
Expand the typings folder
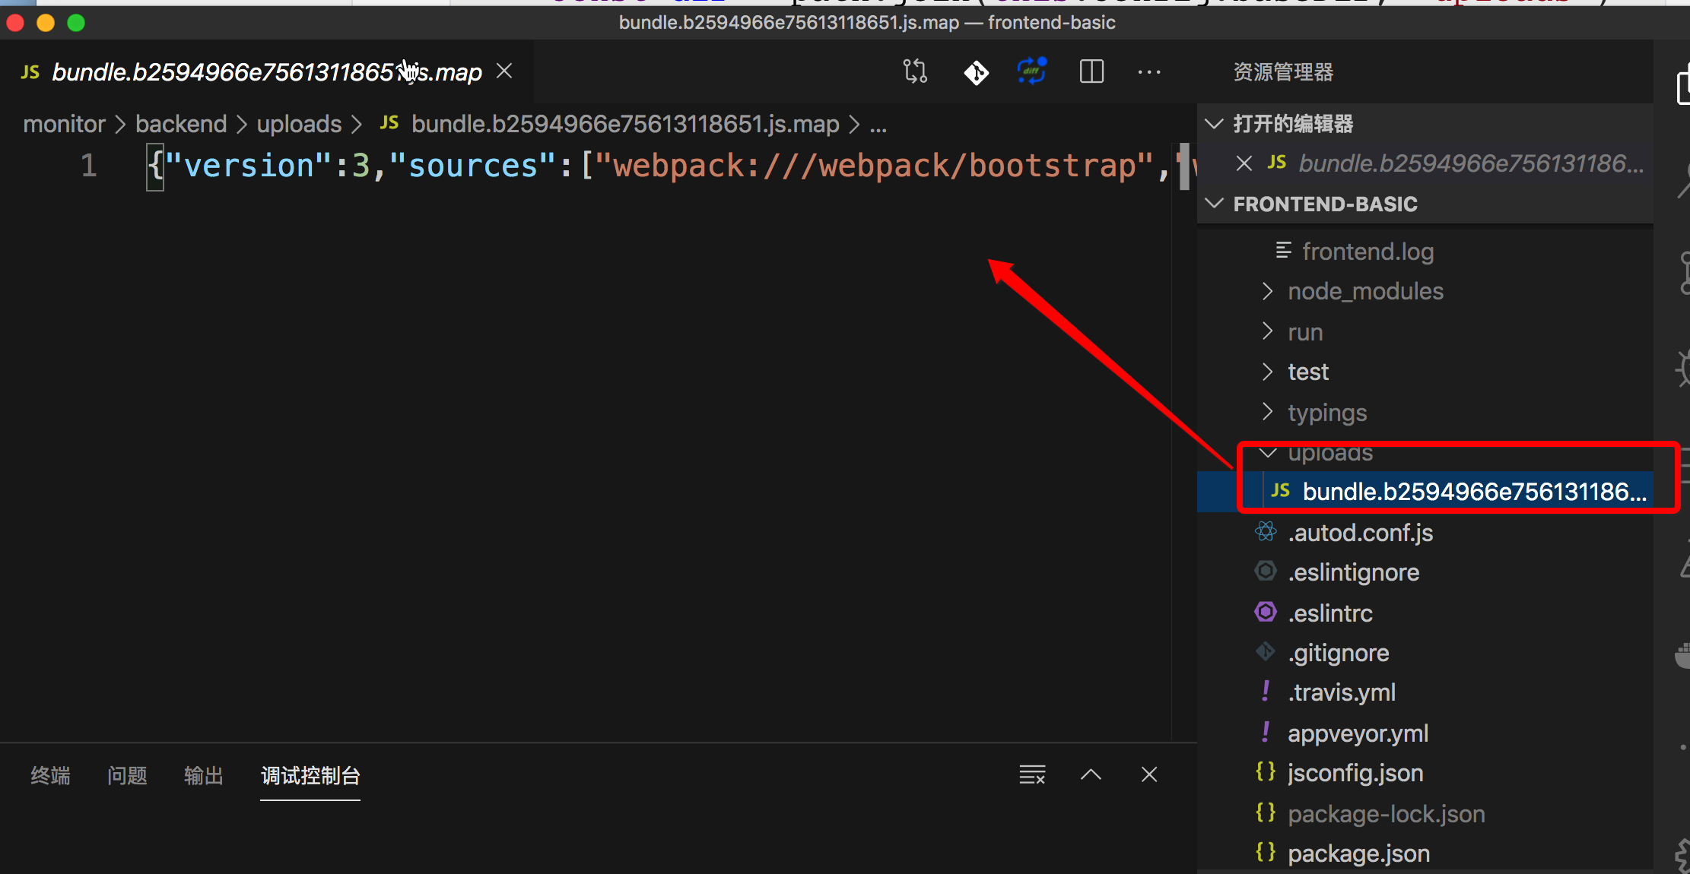(1326, 413)
